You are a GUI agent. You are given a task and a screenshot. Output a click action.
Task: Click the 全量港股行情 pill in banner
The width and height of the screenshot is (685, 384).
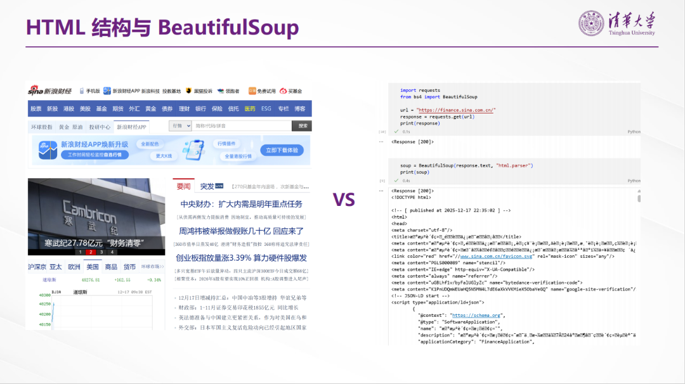click(238, 156)
